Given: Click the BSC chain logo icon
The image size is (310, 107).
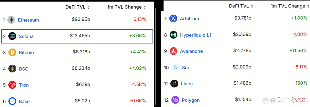Looking at the screenshot, I should [x=12, y=69].
